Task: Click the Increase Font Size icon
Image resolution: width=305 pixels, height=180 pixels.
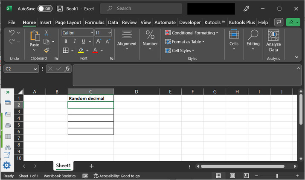Action: (x=98, y=41)
